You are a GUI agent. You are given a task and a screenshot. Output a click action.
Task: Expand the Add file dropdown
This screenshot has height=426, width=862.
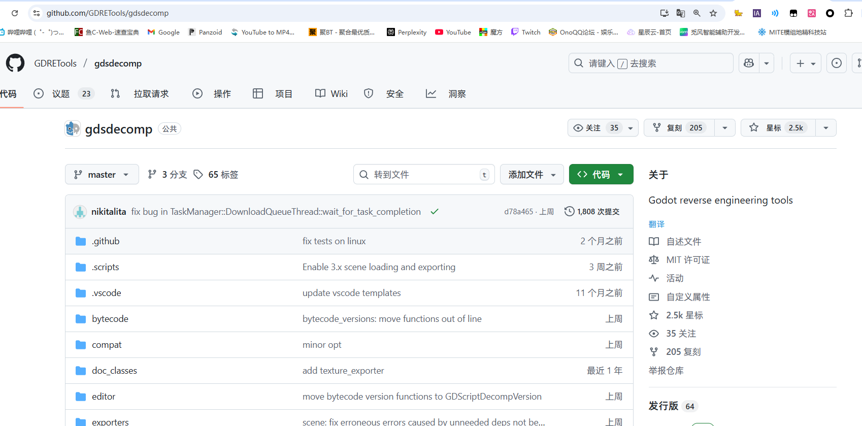[532, 175]
